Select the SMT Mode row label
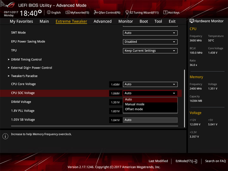The width and height of the screenshot is (228, 171). (x=18, y=33)
